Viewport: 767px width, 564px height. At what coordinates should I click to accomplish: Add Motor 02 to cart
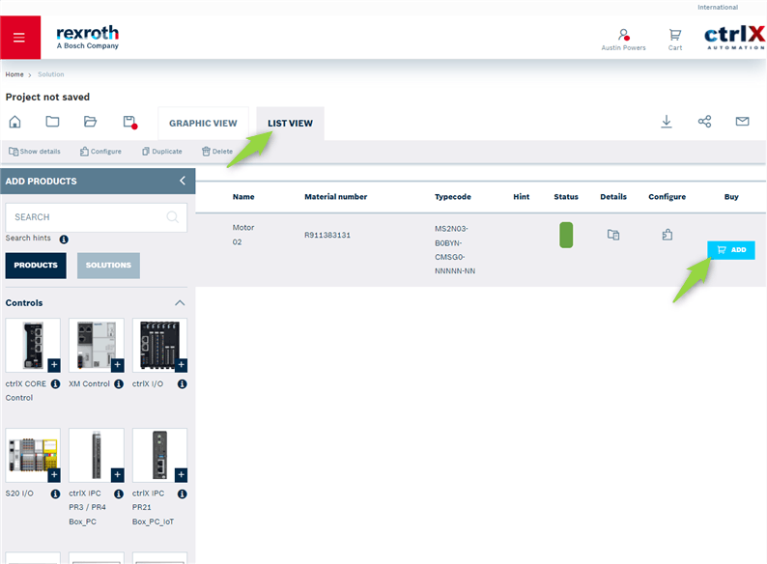pyautogui.click(x=731, y=250)
